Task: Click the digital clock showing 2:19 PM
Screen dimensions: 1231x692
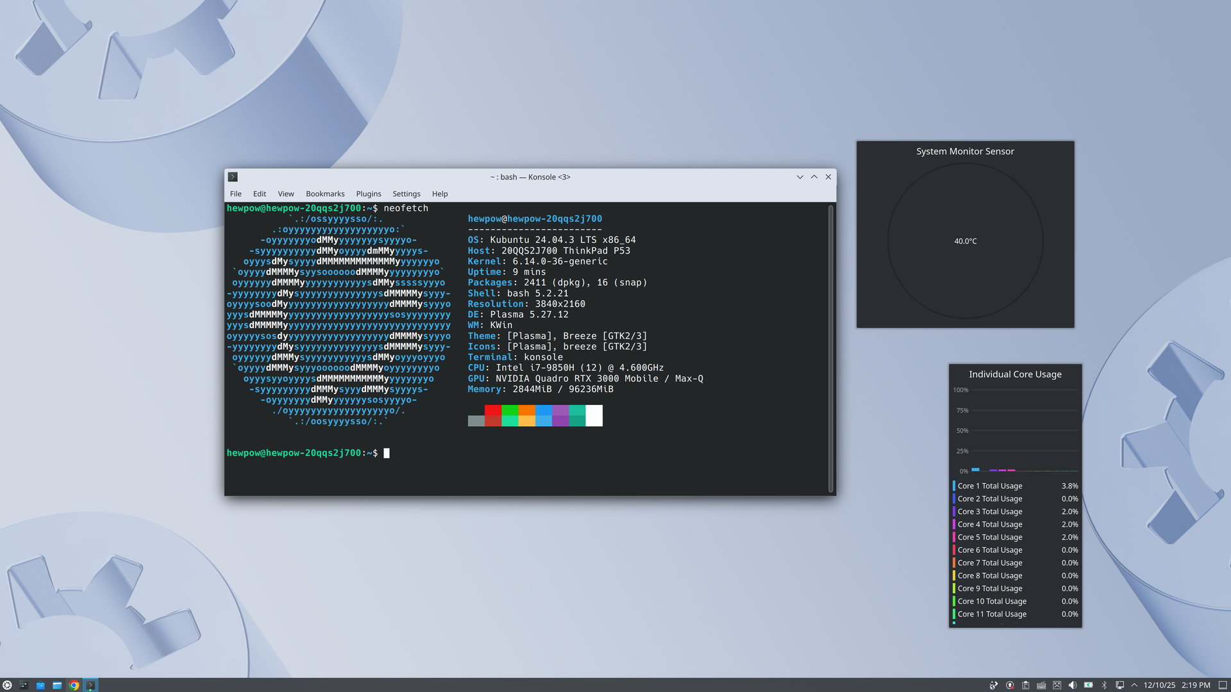Action: pyautogui.click(x=1195, y=685)
